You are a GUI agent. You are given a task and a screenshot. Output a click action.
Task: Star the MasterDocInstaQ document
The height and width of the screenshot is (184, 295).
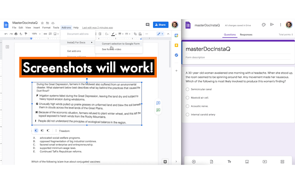click(x=42, y=23)
